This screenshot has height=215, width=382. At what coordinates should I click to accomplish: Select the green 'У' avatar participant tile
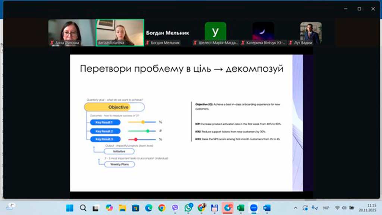click(215, 33)
